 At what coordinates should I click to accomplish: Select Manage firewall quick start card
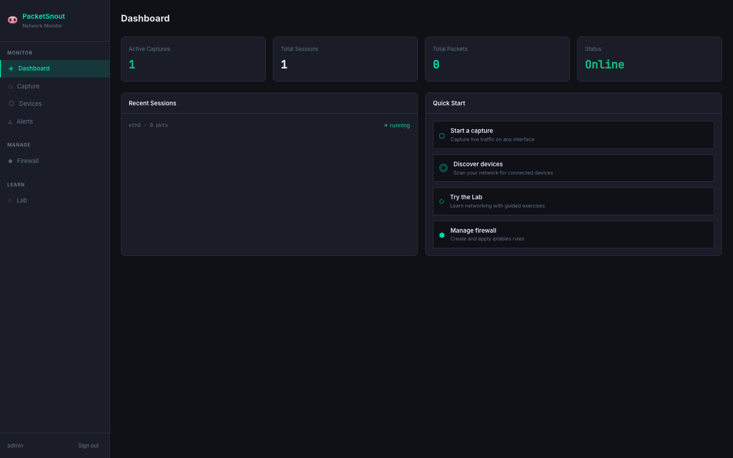pyautogui.click(x=573, y=234)
